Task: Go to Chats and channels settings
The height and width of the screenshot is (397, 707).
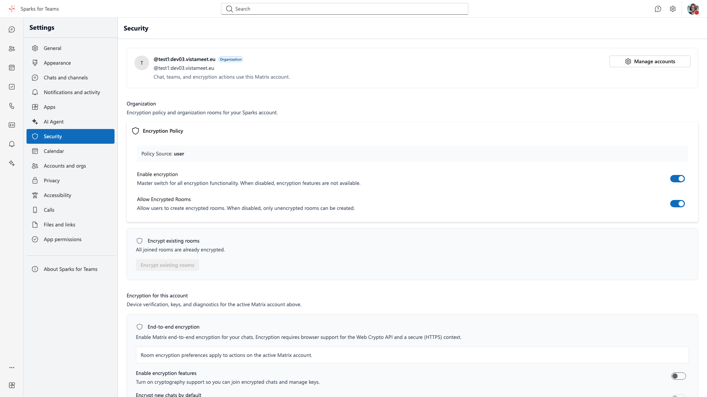Action: click(x=70, y=78)
